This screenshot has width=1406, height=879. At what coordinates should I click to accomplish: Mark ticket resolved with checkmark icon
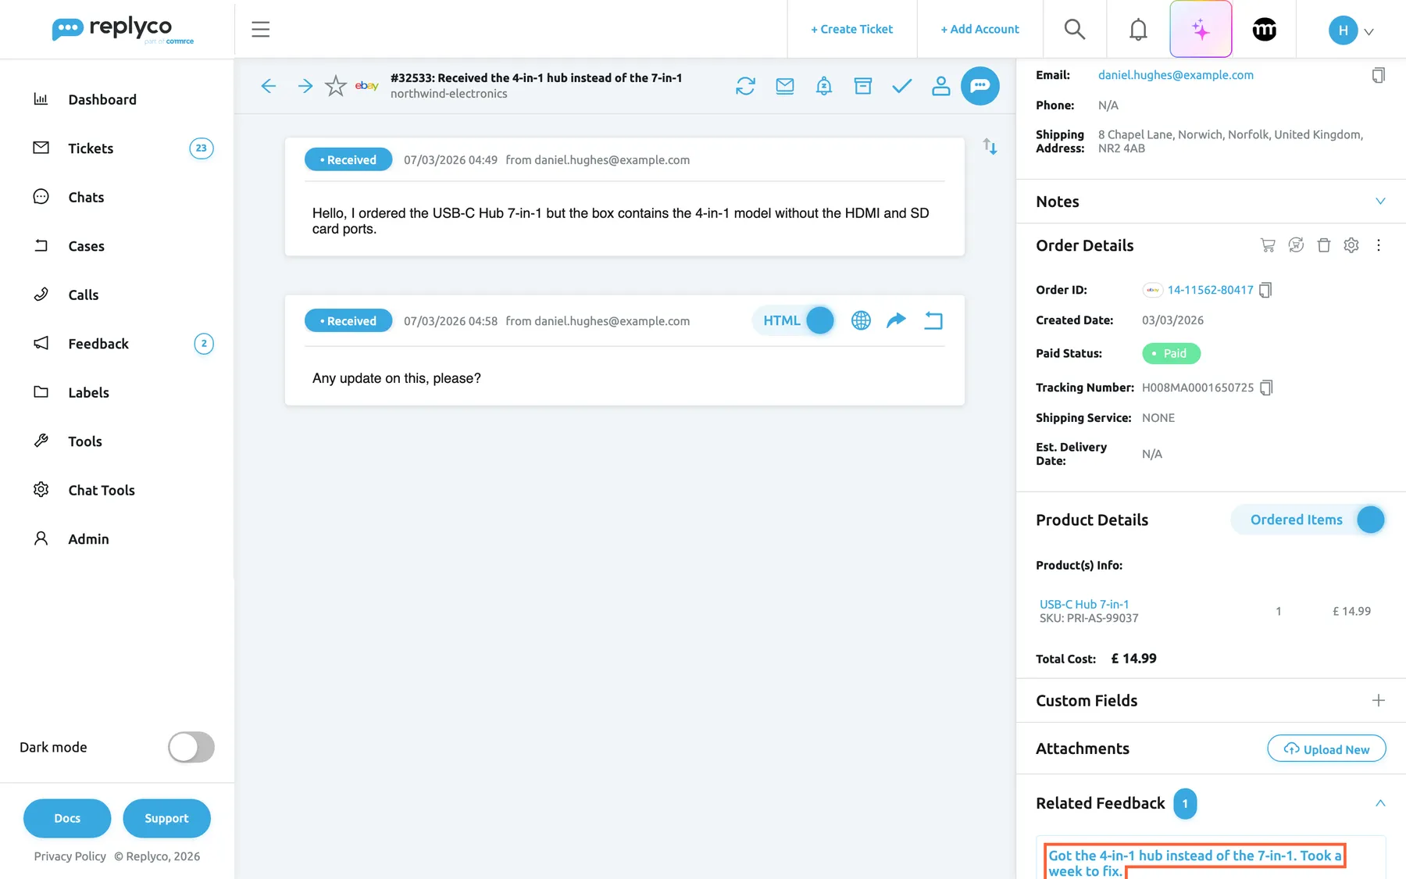pyautogui.click(x=901, y=86)
